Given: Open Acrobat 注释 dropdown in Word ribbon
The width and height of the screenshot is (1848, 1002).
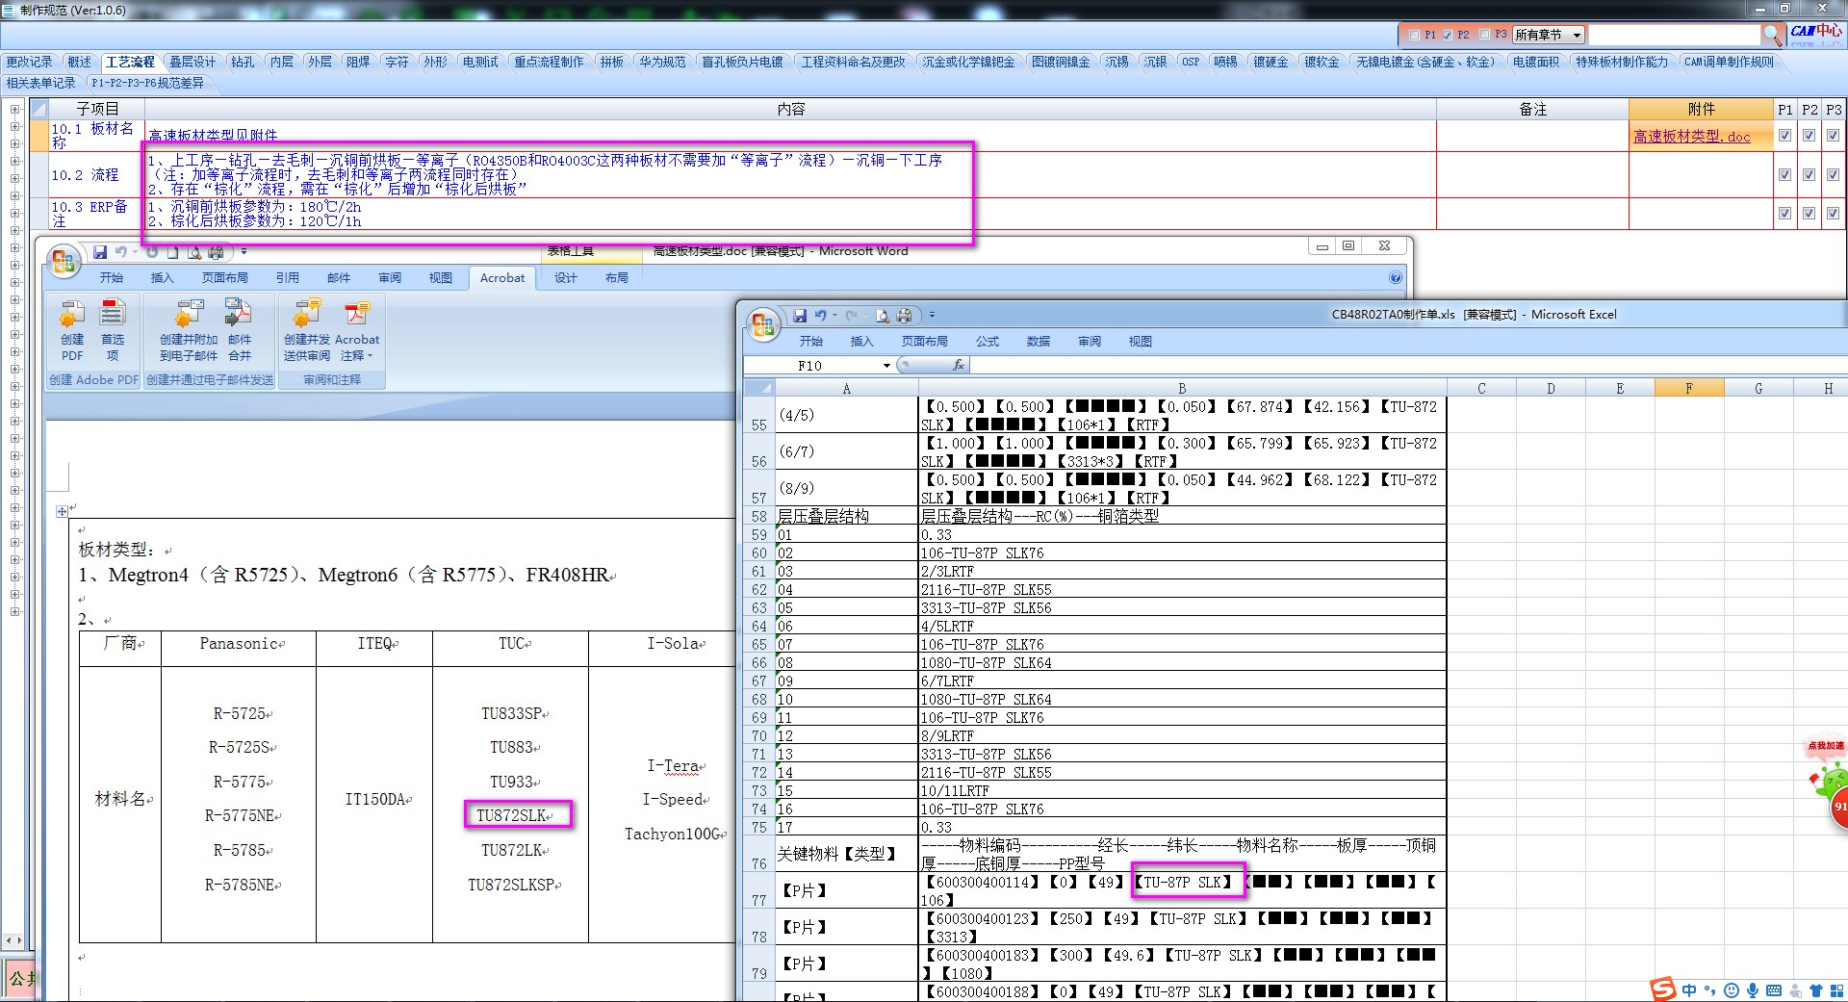Looking at the screenshot, I should [x=357, y=347].
